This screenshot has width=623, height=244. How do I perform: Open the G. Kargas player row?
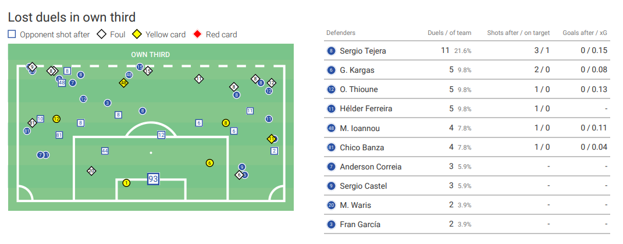click(467, 70)
